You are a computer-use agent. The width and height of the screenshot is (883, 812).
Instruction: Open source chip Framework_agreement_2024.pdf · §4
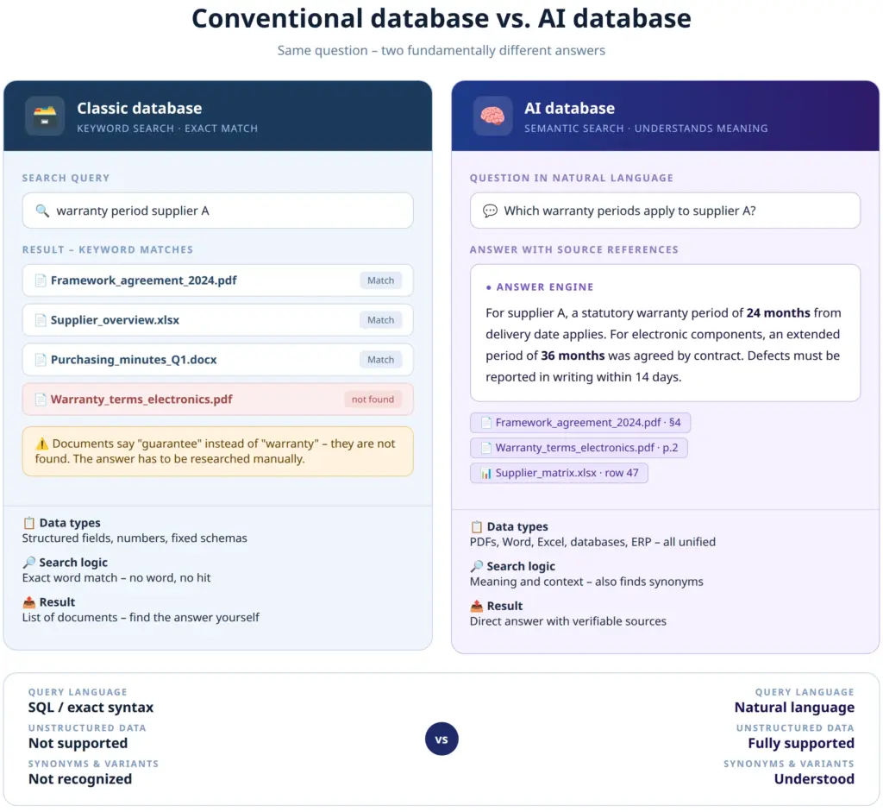click(580, 423)
